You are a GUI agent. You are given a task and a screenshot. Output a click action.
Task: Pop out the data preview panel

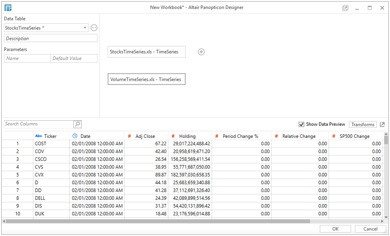(x=382, y=125)
